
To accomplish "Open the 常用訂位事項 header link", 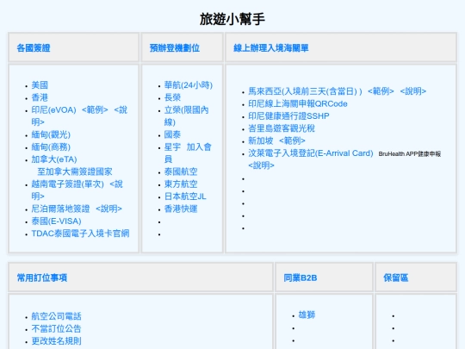I will 42,277.
